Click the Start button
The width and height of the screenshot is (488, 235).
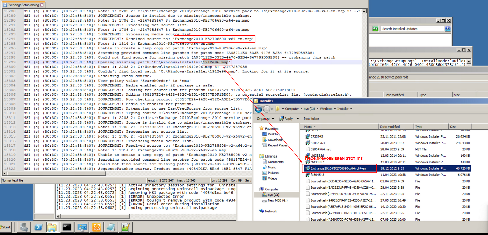[x=6, y=227]
